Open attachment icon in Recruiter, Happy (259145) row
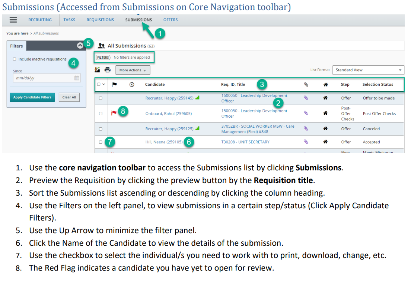Image resolution: width=411 pixels, height=281 pixels. coord(306,98)
